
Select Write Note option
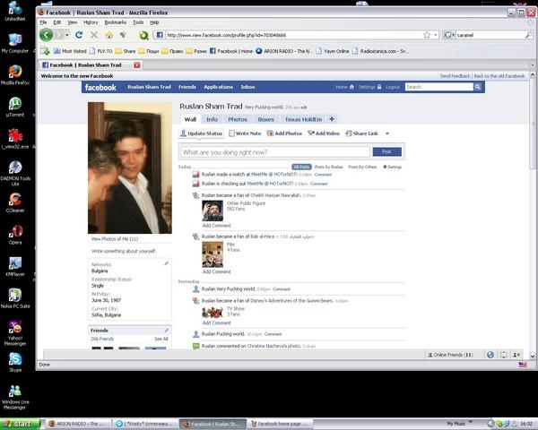tap(245, 133)
